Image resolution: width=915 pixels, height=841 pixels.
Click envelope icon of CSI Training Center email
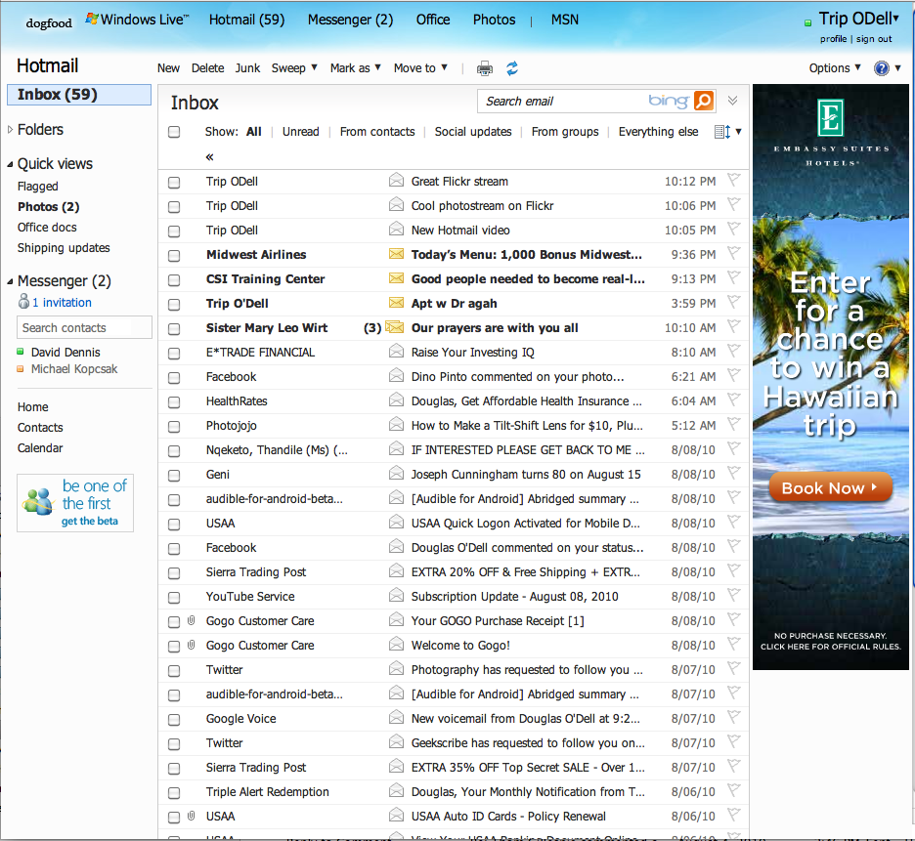396,278
